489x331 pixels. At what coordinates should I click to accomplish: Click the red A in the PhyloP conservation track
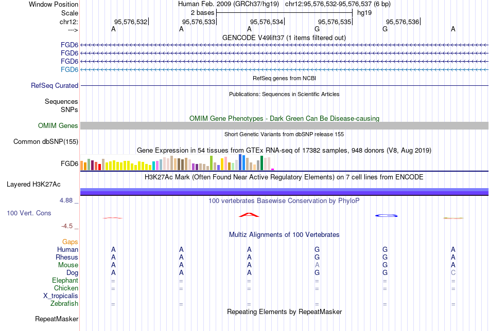[x=249, y=215]
